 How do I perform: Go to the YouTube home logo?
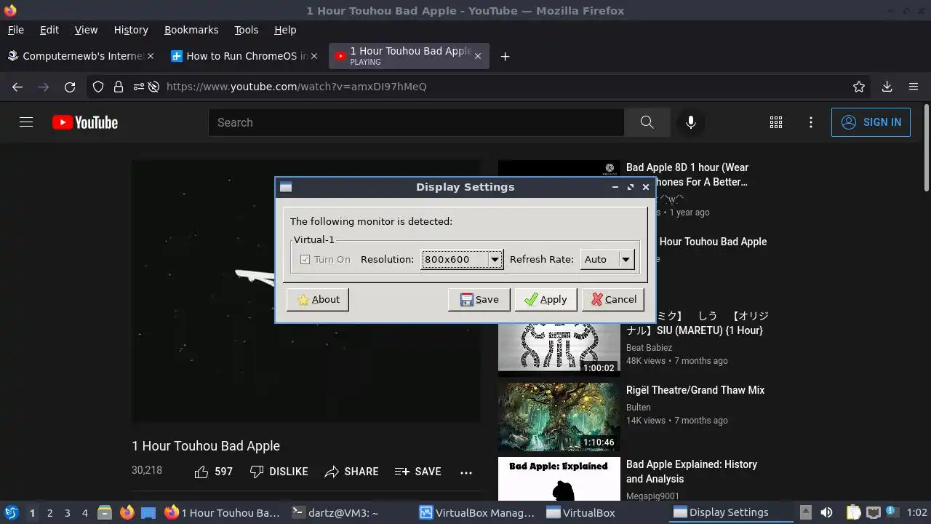click(x=85, y=122)
